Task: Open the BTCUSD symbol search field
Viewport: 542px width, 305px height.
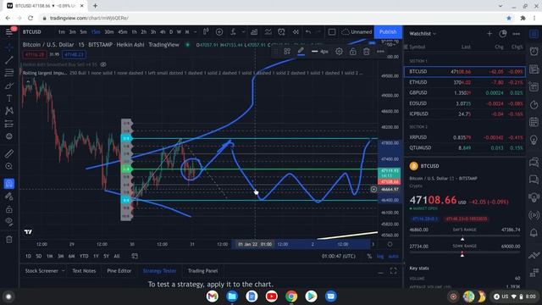Action: point(32,32)
